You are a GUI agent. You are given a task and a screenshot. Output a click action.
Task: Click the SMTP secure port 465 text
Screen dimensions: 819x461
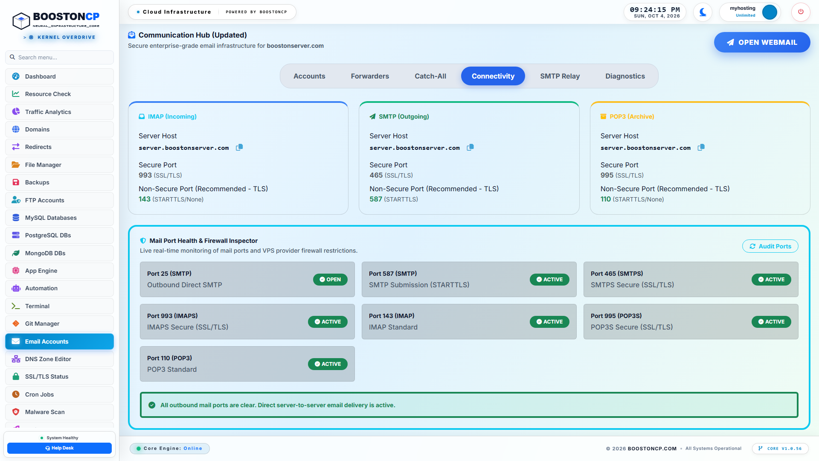[391, 175]
